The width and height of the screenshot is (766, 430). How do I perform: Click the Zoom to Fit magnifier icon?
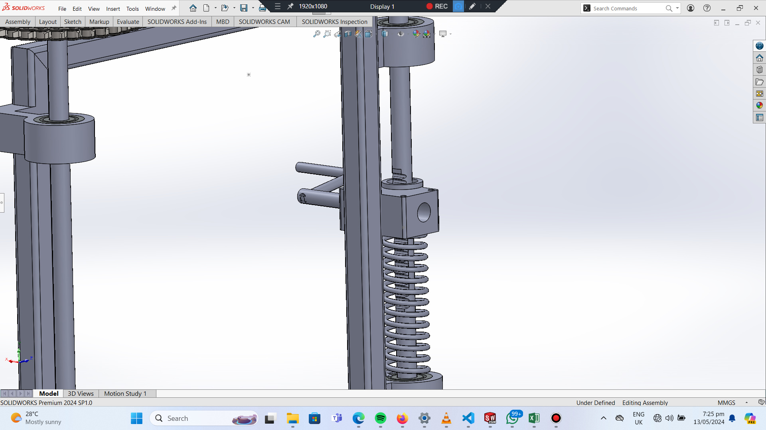tap(317, 34)
